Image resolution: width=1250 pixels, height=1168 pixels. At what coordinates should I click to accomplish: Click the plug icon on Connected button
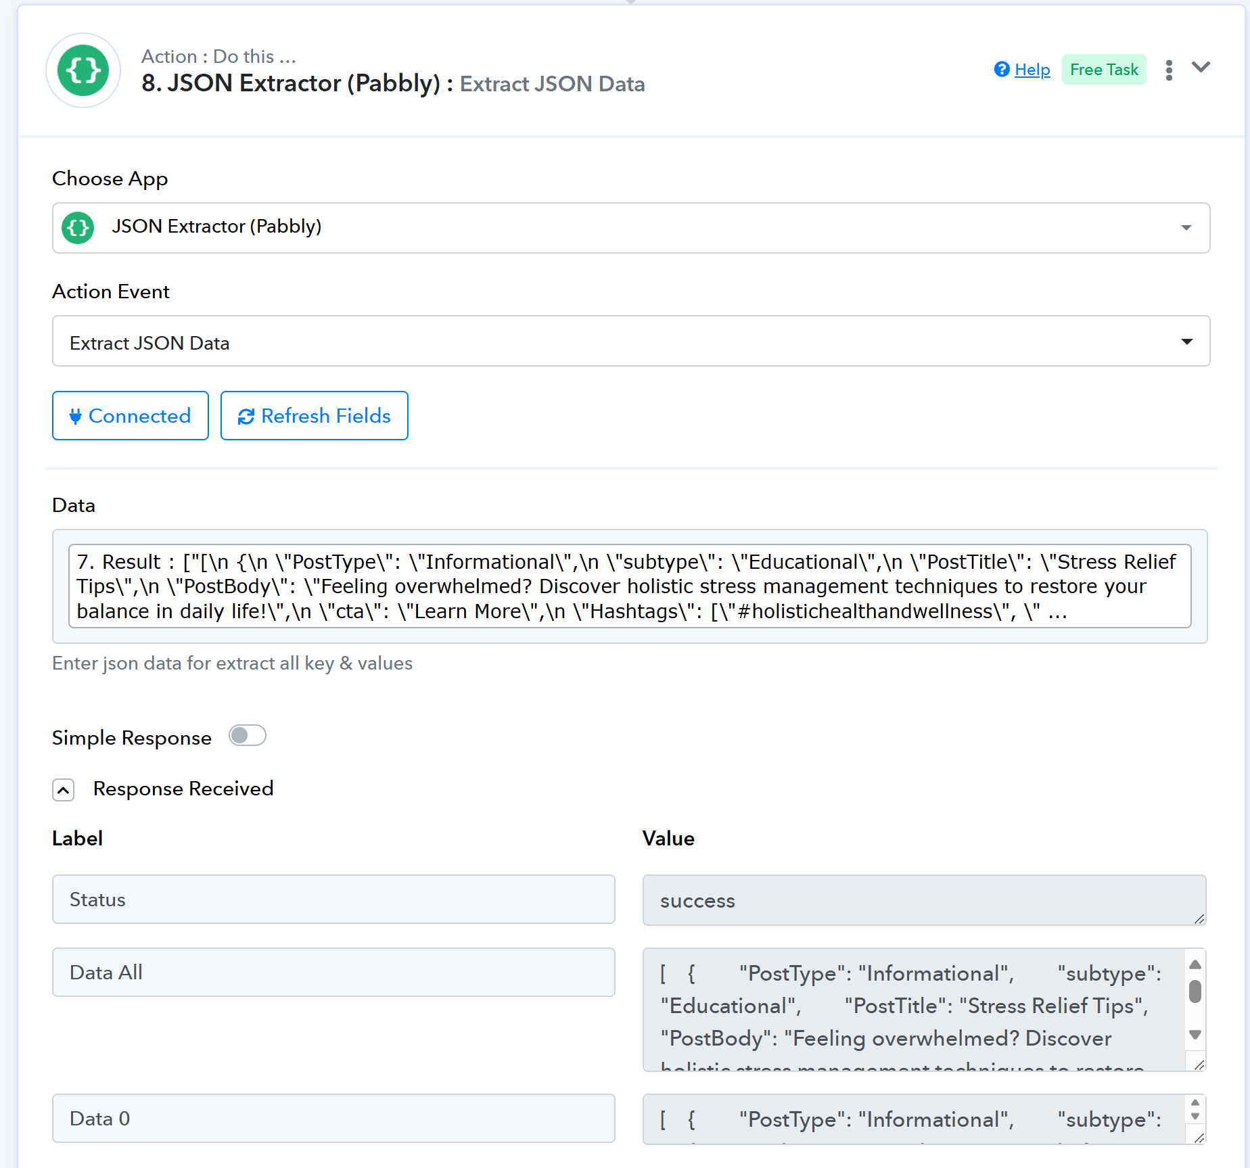(x=76, y=416)
